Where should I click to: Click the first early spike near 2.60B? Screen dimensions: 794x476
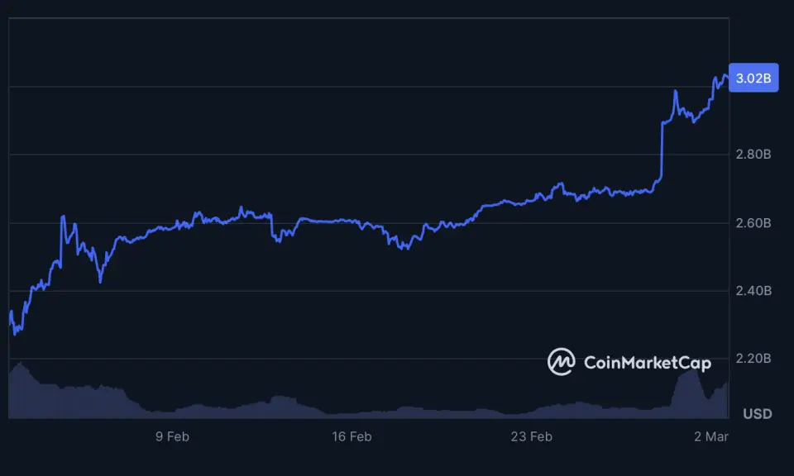tap(63, 217)
